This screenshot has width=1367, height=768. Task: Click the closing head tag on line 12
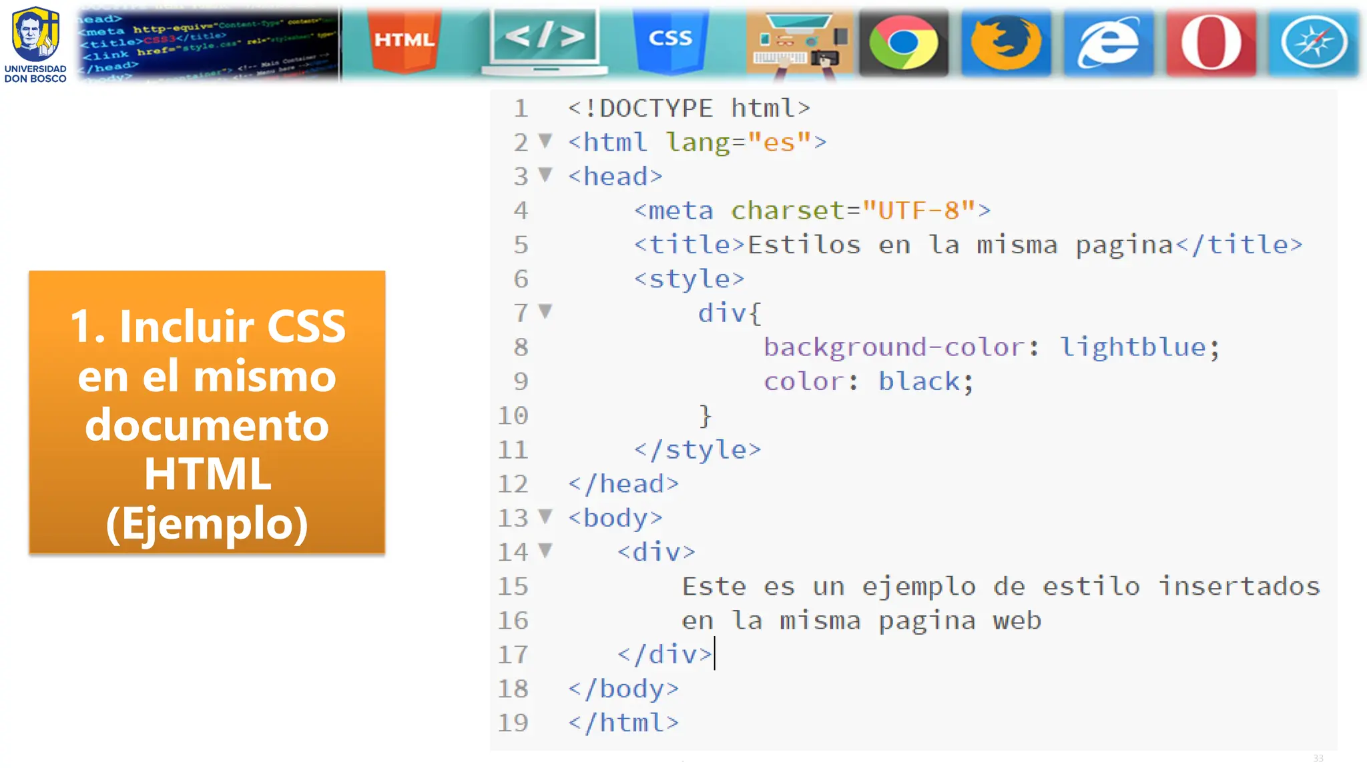coord(623,484)
